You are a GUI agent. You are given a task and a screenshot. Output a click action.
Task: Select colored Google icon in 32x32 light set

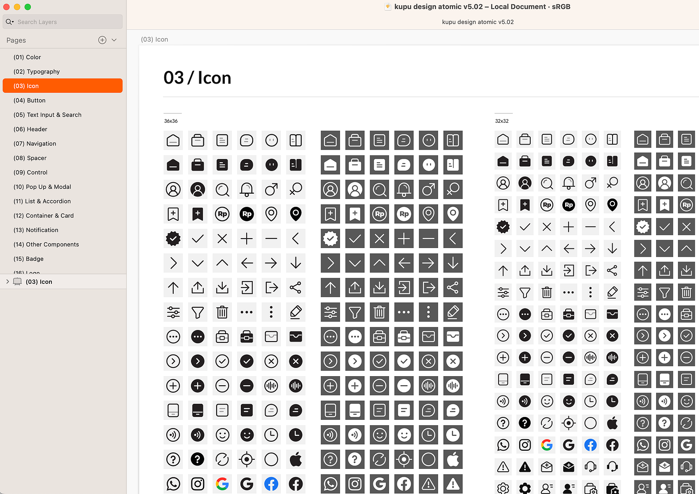point(547,445)
